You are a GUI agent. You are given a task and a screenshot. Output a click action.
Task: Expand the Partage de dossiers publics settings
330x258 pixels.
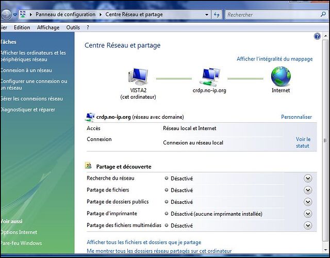coord(308,202)
